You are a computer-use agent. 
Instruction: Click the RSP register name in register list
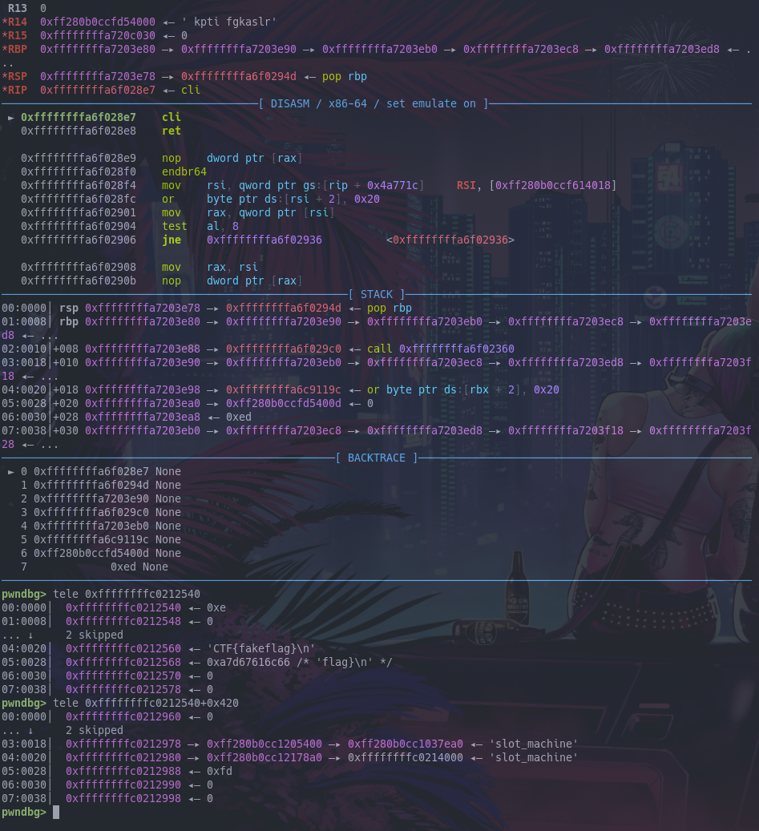18,76
